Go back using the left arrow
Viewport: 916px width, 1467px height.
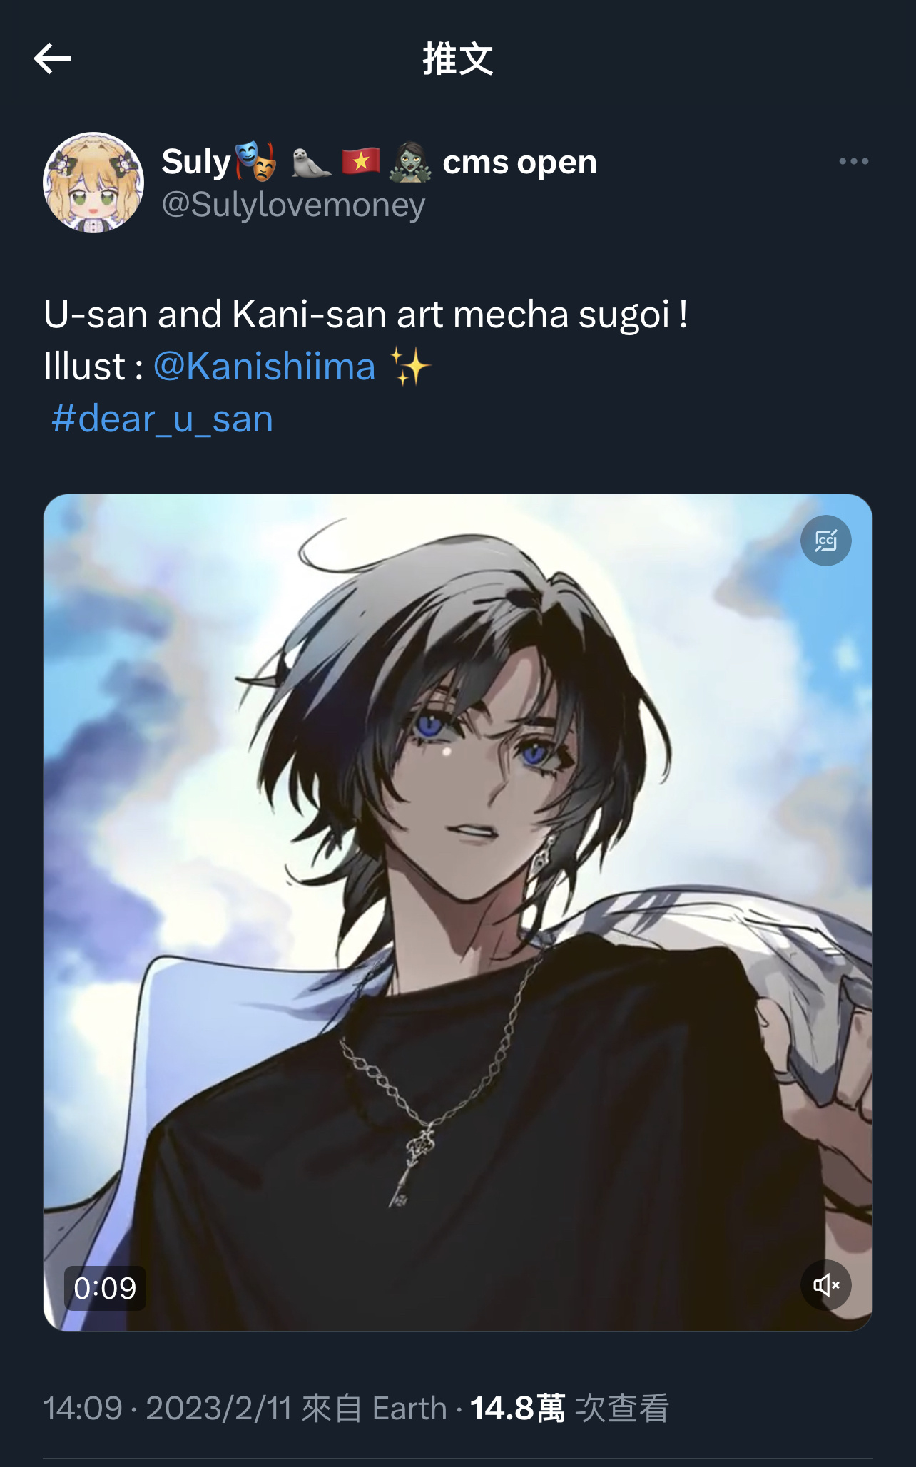(52, 58)
